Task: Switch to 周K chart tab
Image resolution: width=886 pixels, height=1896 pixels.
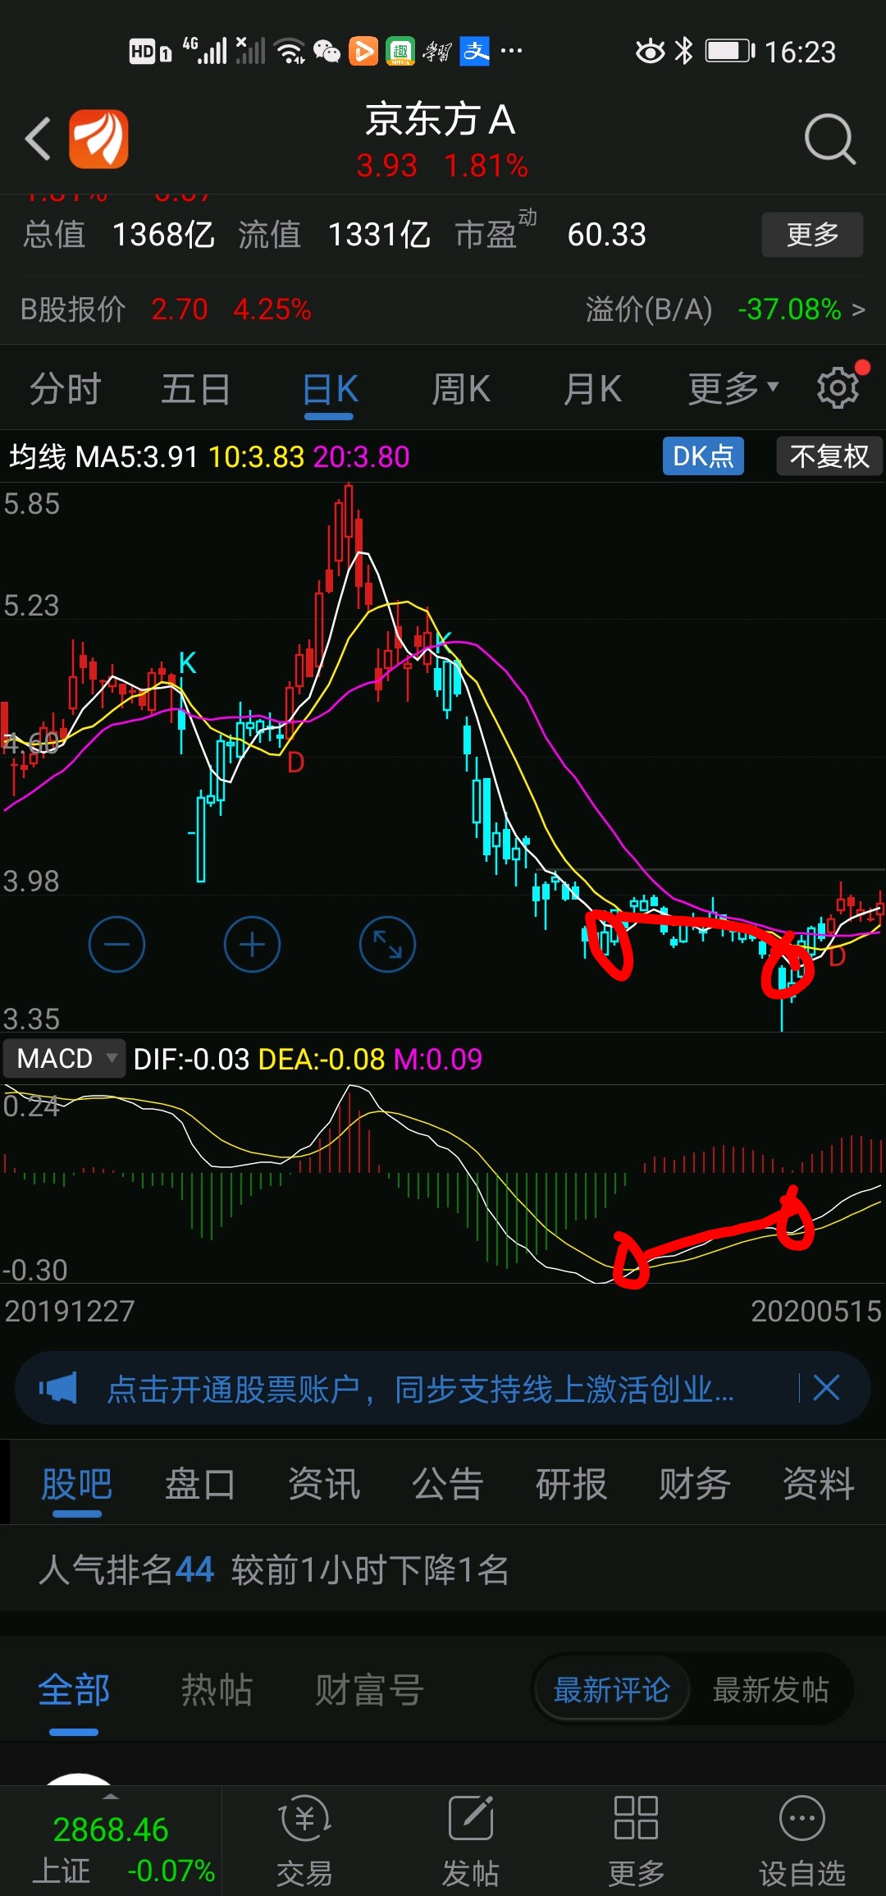Action: (x=461, y=388)
